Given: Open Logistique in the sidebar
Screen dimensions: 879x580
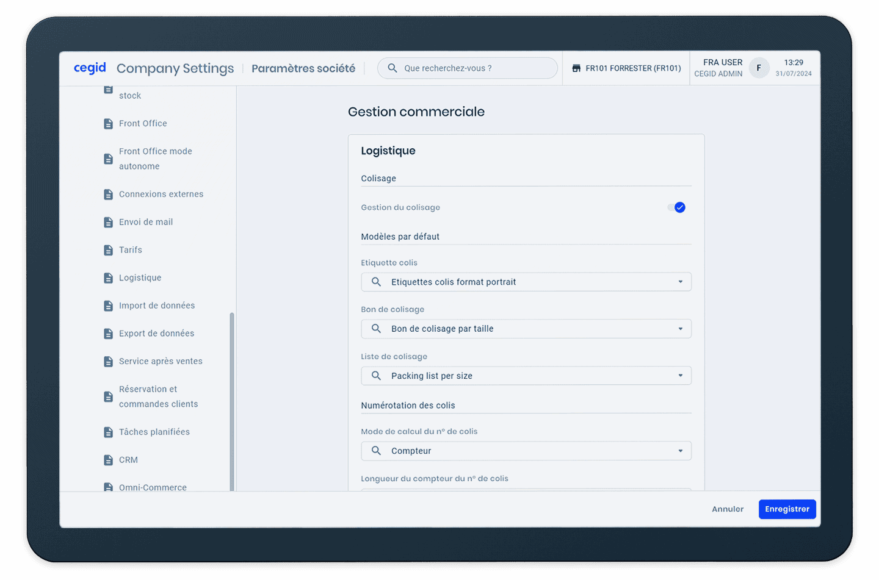Looking at the screenshot, I should click(140, 277).
